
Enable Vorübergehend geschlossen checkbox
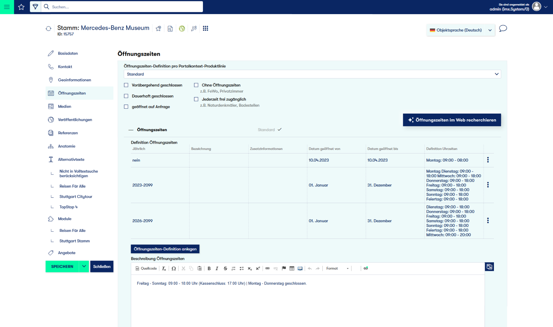126,85
